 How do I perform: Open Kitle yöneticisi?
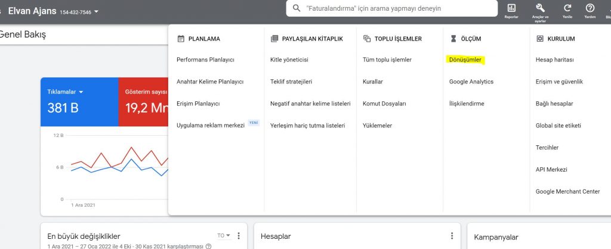pos(289,60)
